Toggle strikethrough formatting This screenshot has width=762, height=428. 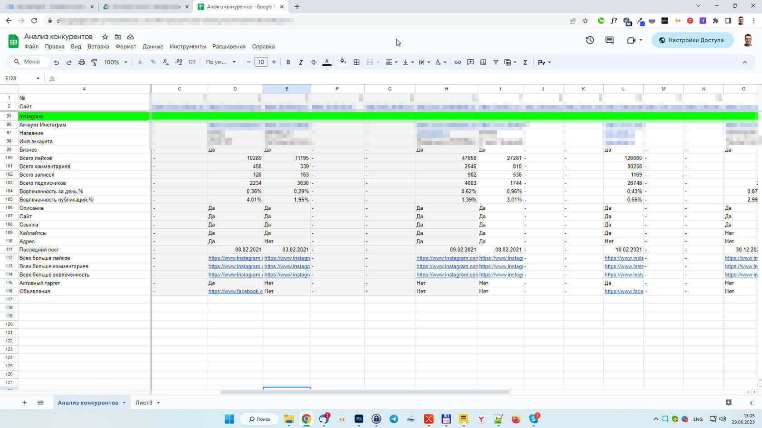pos(313,62)
